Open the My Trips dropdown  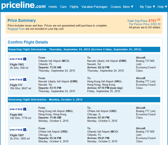pos(148,7)
